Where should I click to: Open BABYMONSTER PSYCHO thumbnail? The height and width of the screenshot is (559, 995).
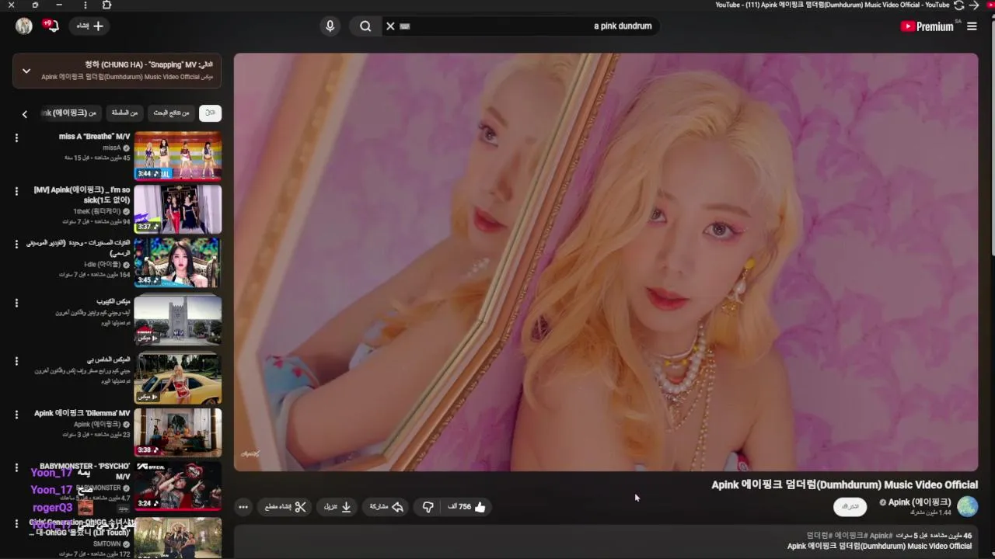[177, 485]
